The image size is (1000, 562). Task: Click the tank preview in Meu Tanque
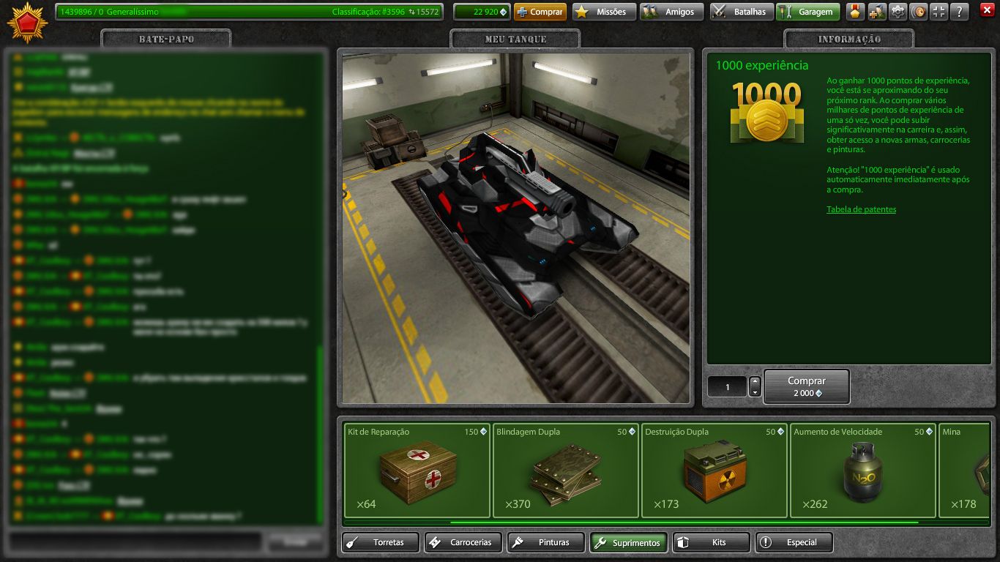coord(516,228)
